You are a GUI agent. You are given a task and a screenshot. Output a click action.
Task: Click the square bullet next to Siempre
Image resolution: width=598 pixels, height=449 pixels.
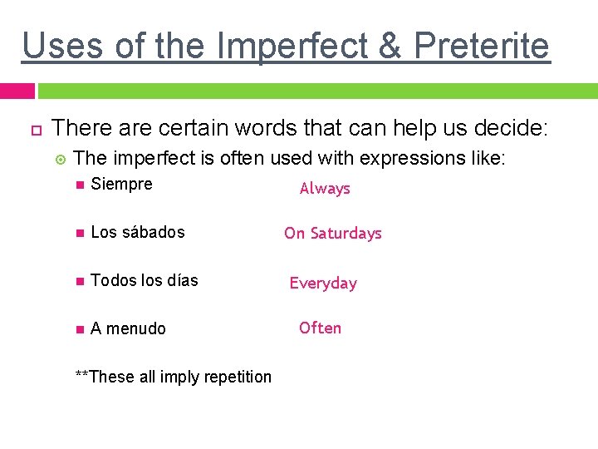click(80, 185)
